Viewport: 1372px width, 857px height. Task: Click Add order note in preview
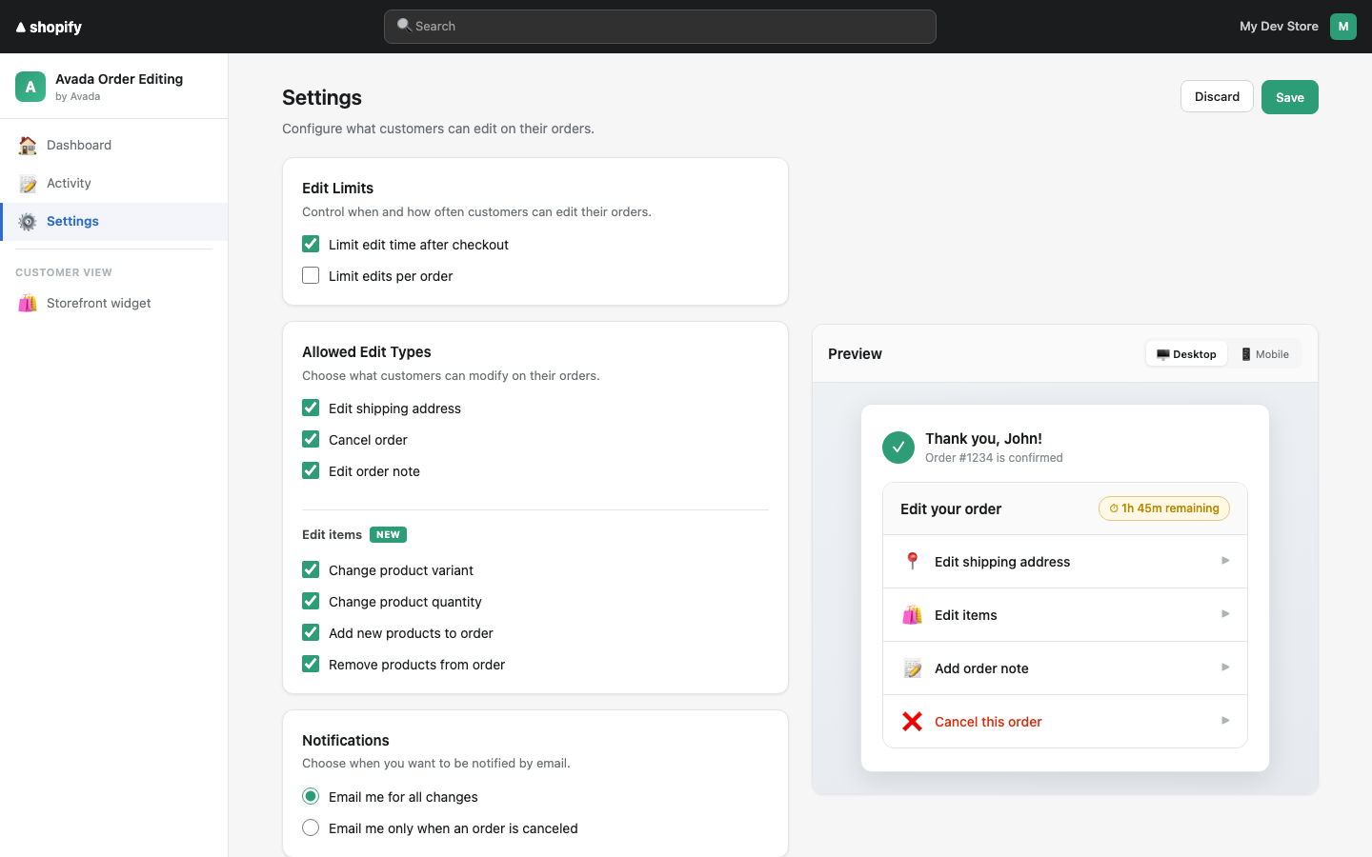point(981,668)
